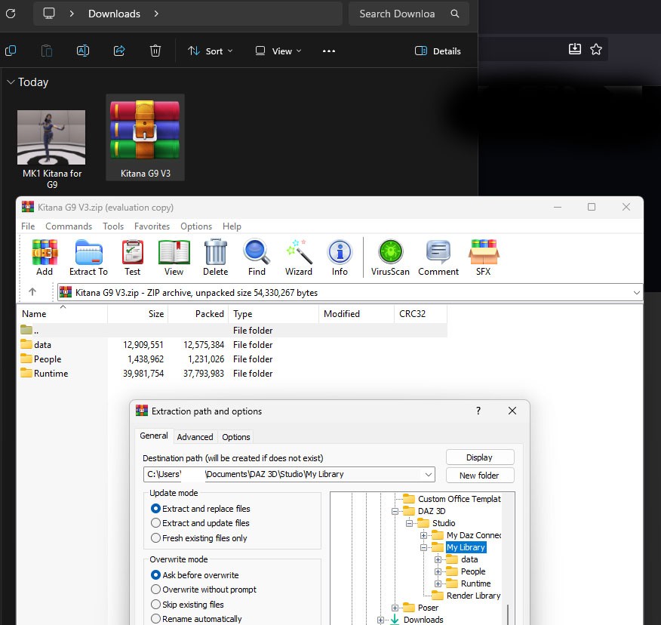Collapse the DAZ 3D tree node

click(x=395, y=511)
